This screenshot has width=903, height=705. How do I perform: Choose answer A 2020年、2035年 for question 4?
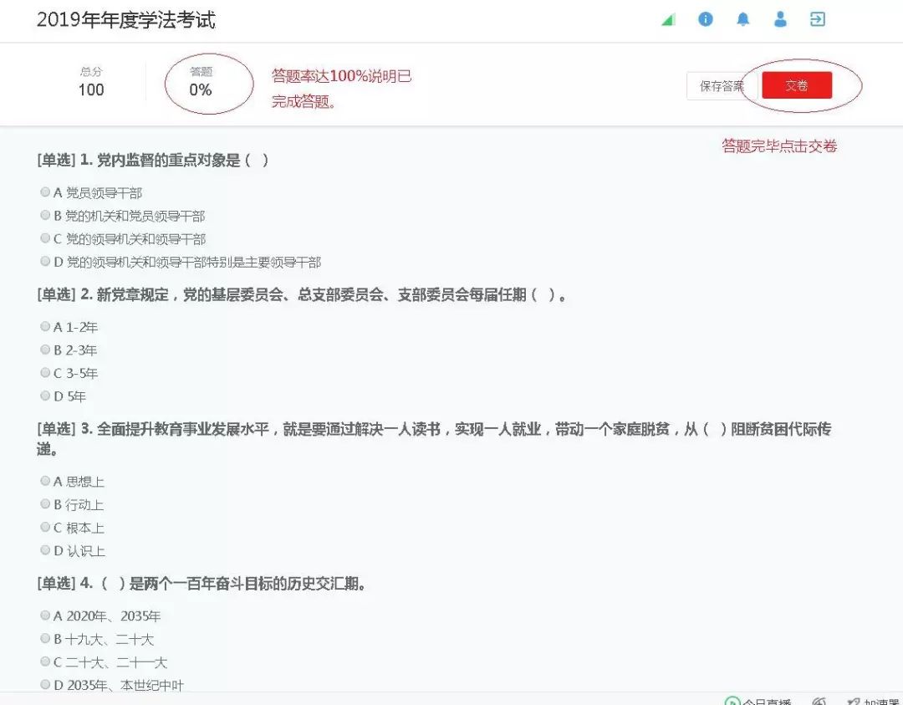(45, 614)
